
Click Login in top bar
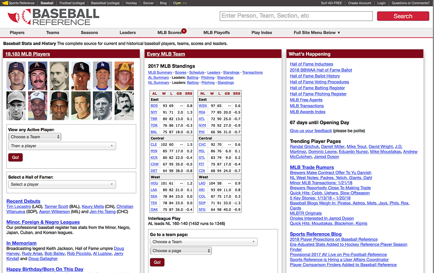(381, 3)
